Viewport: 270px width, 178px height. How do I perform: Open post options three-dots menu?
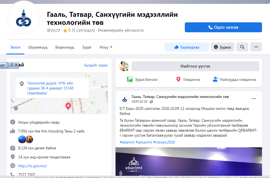coord(253,99)
